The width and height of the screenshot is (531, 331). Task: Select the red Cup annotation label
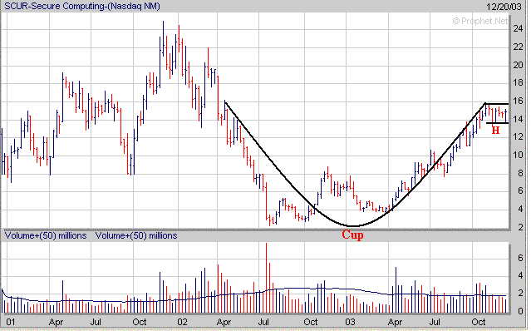[352, 235]
